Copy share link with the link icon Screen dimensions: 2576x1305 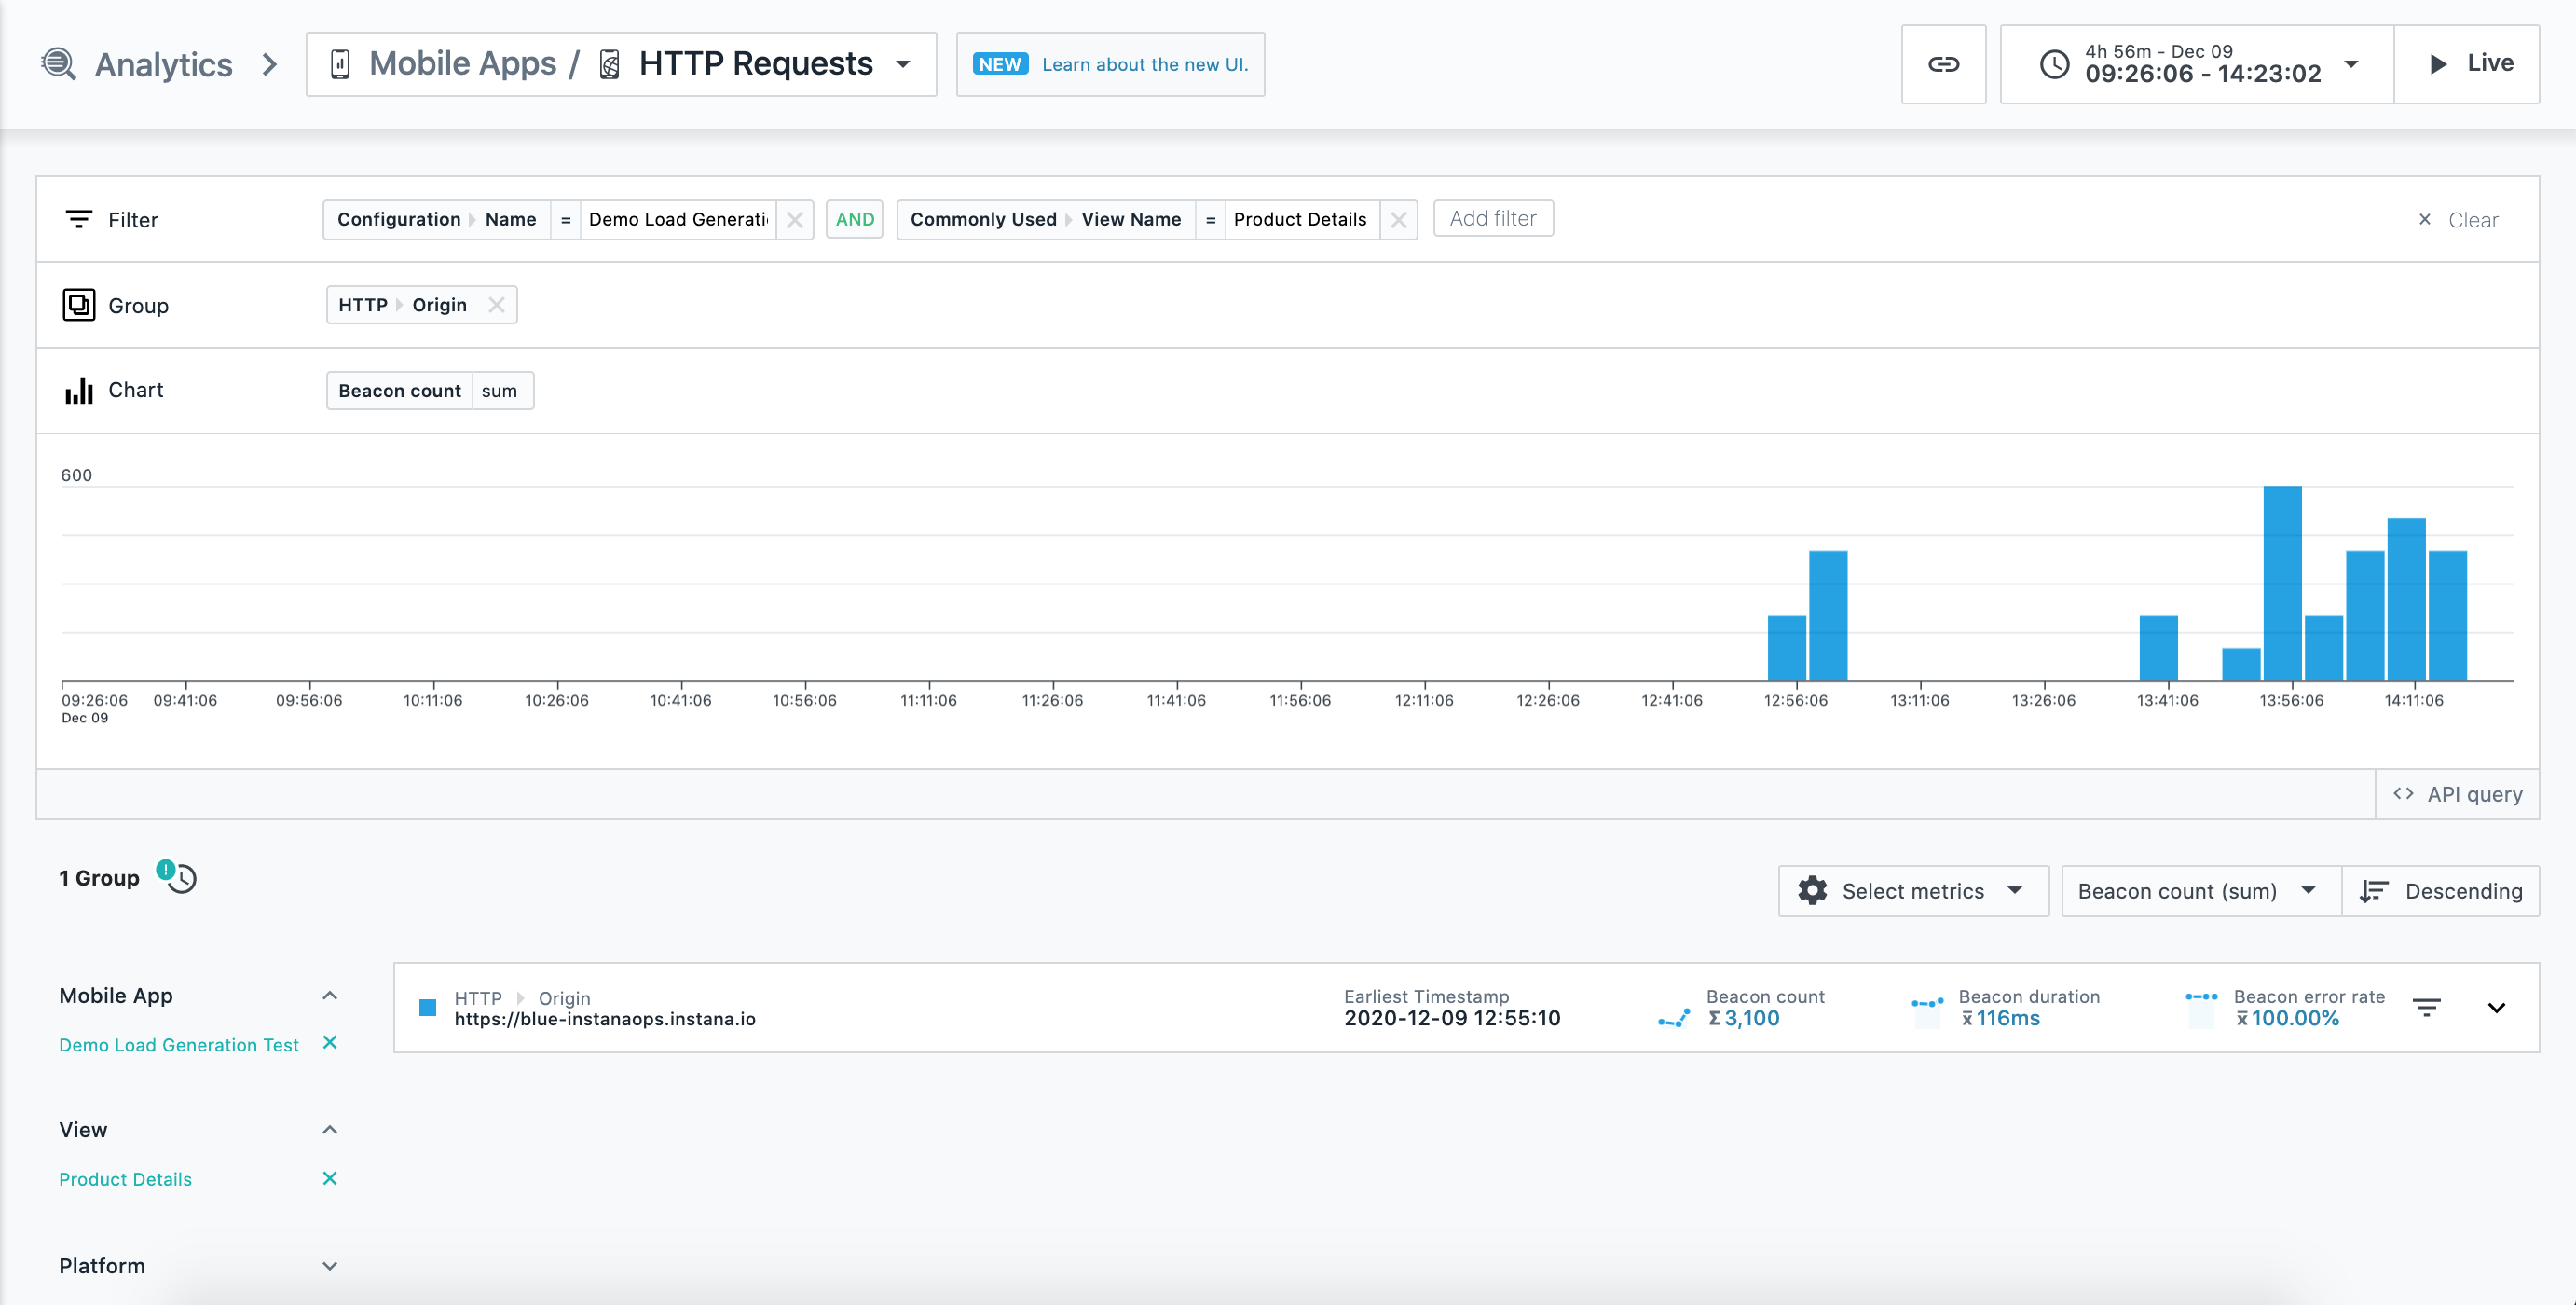(x=1943, y=64)
